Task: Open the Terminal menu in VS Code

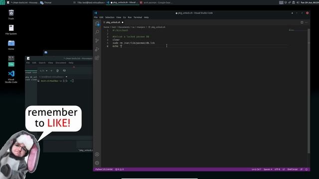Action: coord(138,17)
